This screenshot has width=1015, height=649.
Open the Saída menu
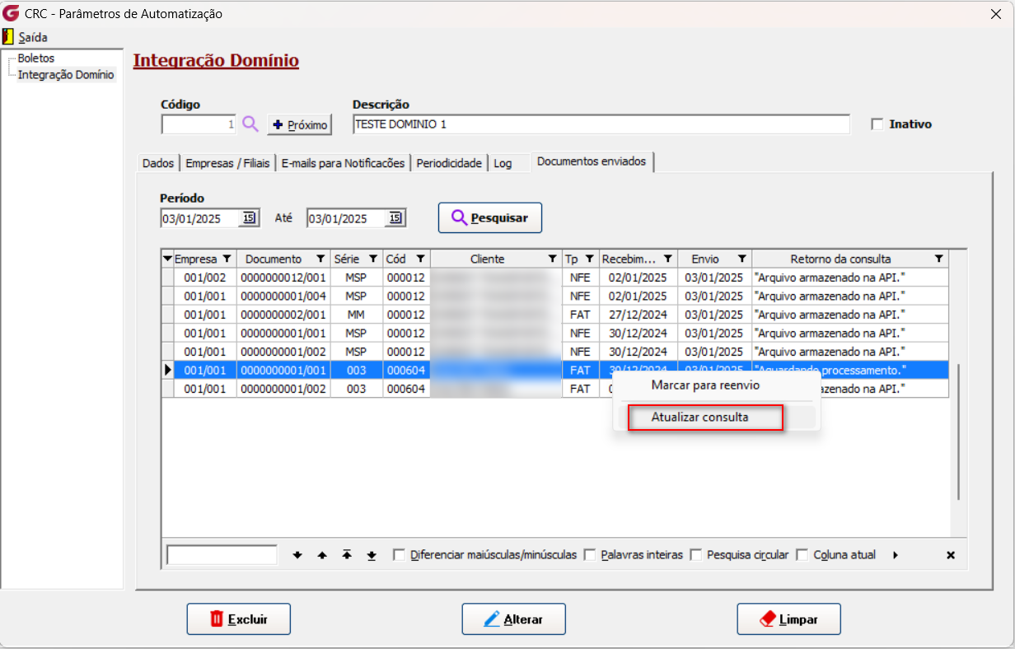coord(33,37)
